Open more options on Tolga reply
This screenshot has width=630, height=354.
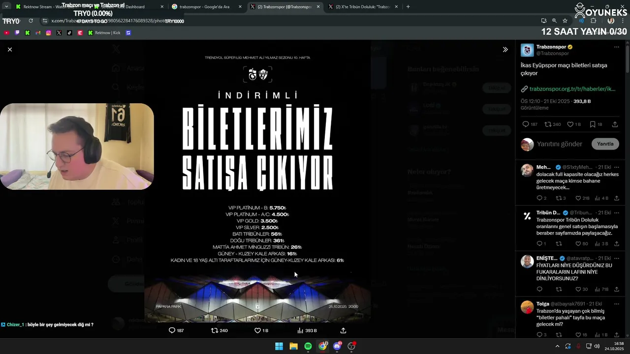pyautogui.click(x=616, y=304)
